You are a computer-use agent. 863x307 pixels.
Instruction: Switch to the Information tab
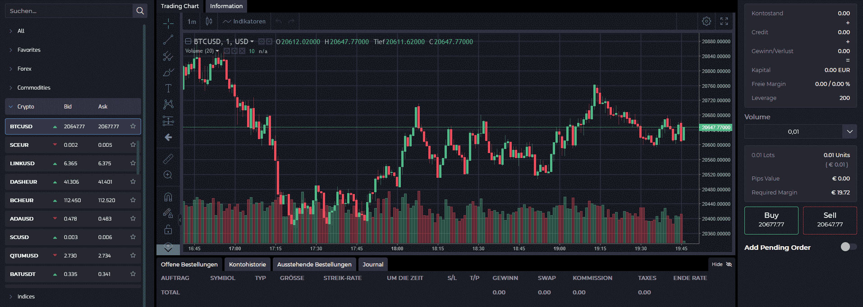(x=226, y=6)
